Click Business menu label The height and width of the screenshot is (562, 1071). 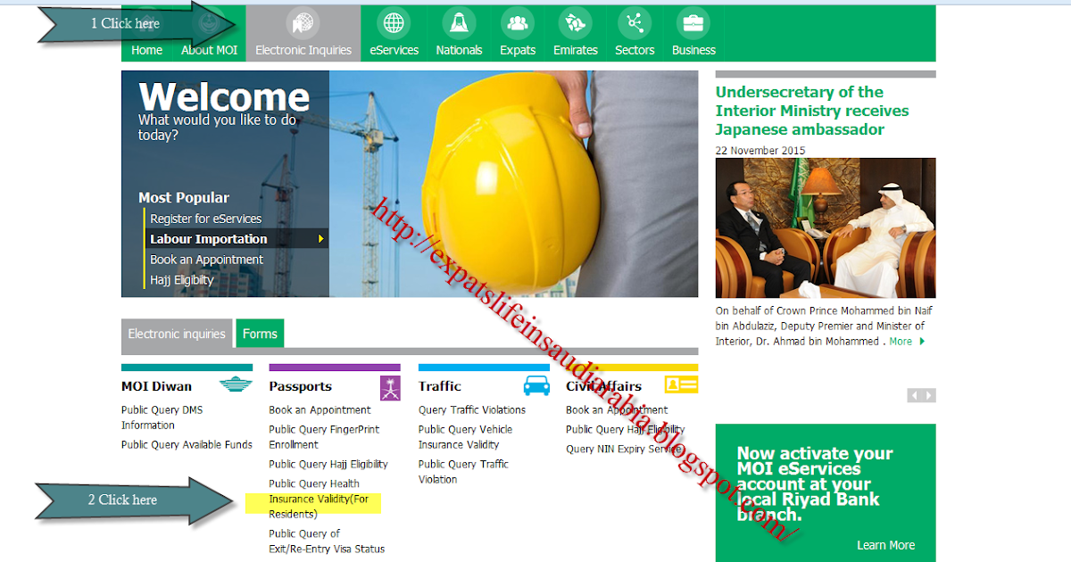[693, 50]
